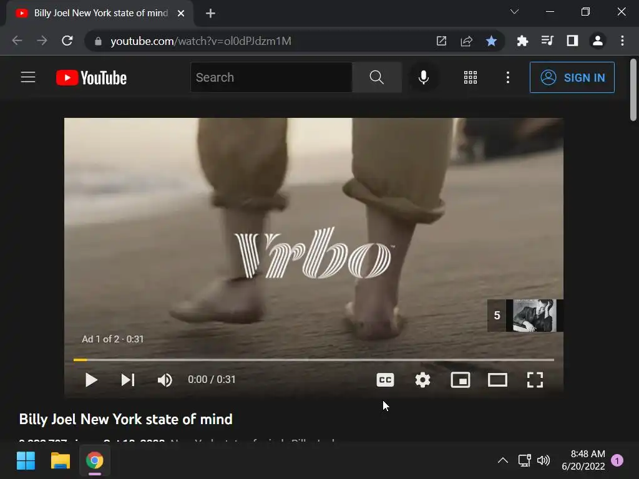Switch to theater mode
The image size is (639, 479).
click(497, 380)
